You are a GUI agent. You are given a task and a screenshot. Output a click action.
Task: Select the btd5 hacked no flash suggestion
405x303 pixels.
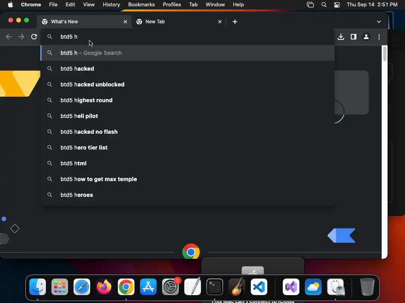tap(187, 132)
